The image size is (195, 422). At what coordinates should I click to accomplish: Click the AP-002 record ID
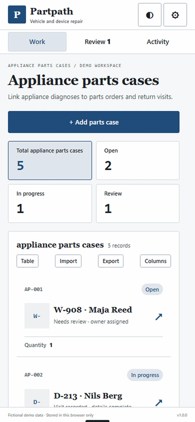[x=33, y=375]
